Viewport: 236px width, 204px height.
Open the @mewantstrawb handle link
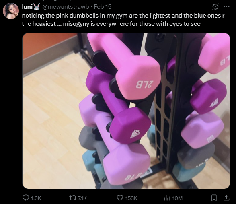[x=66, y=7]
